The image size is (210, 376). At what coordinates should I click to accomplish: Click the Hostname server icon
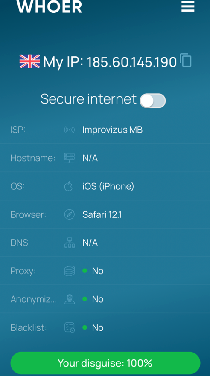coord(70,158)
